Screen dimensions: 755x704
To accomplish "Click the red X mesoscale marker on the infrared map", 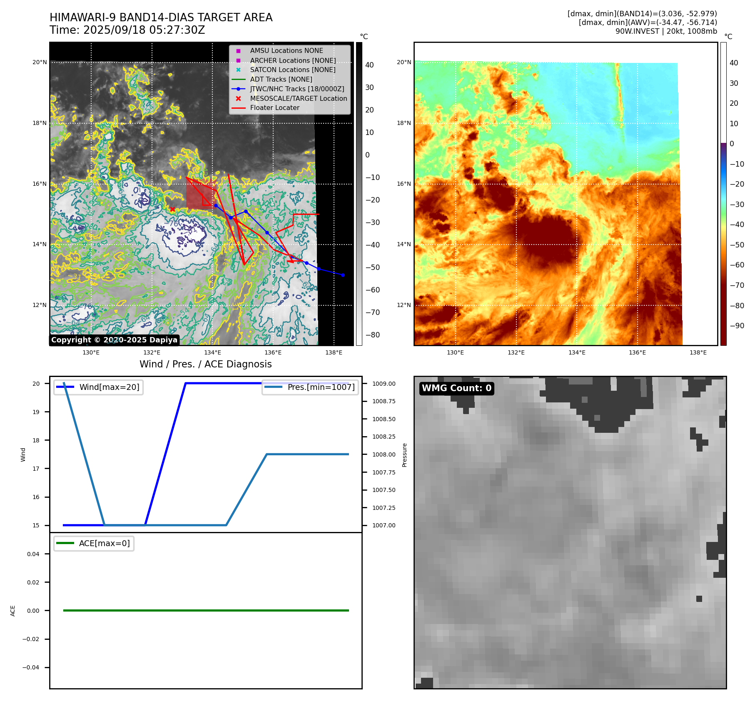I will [172, 209].
